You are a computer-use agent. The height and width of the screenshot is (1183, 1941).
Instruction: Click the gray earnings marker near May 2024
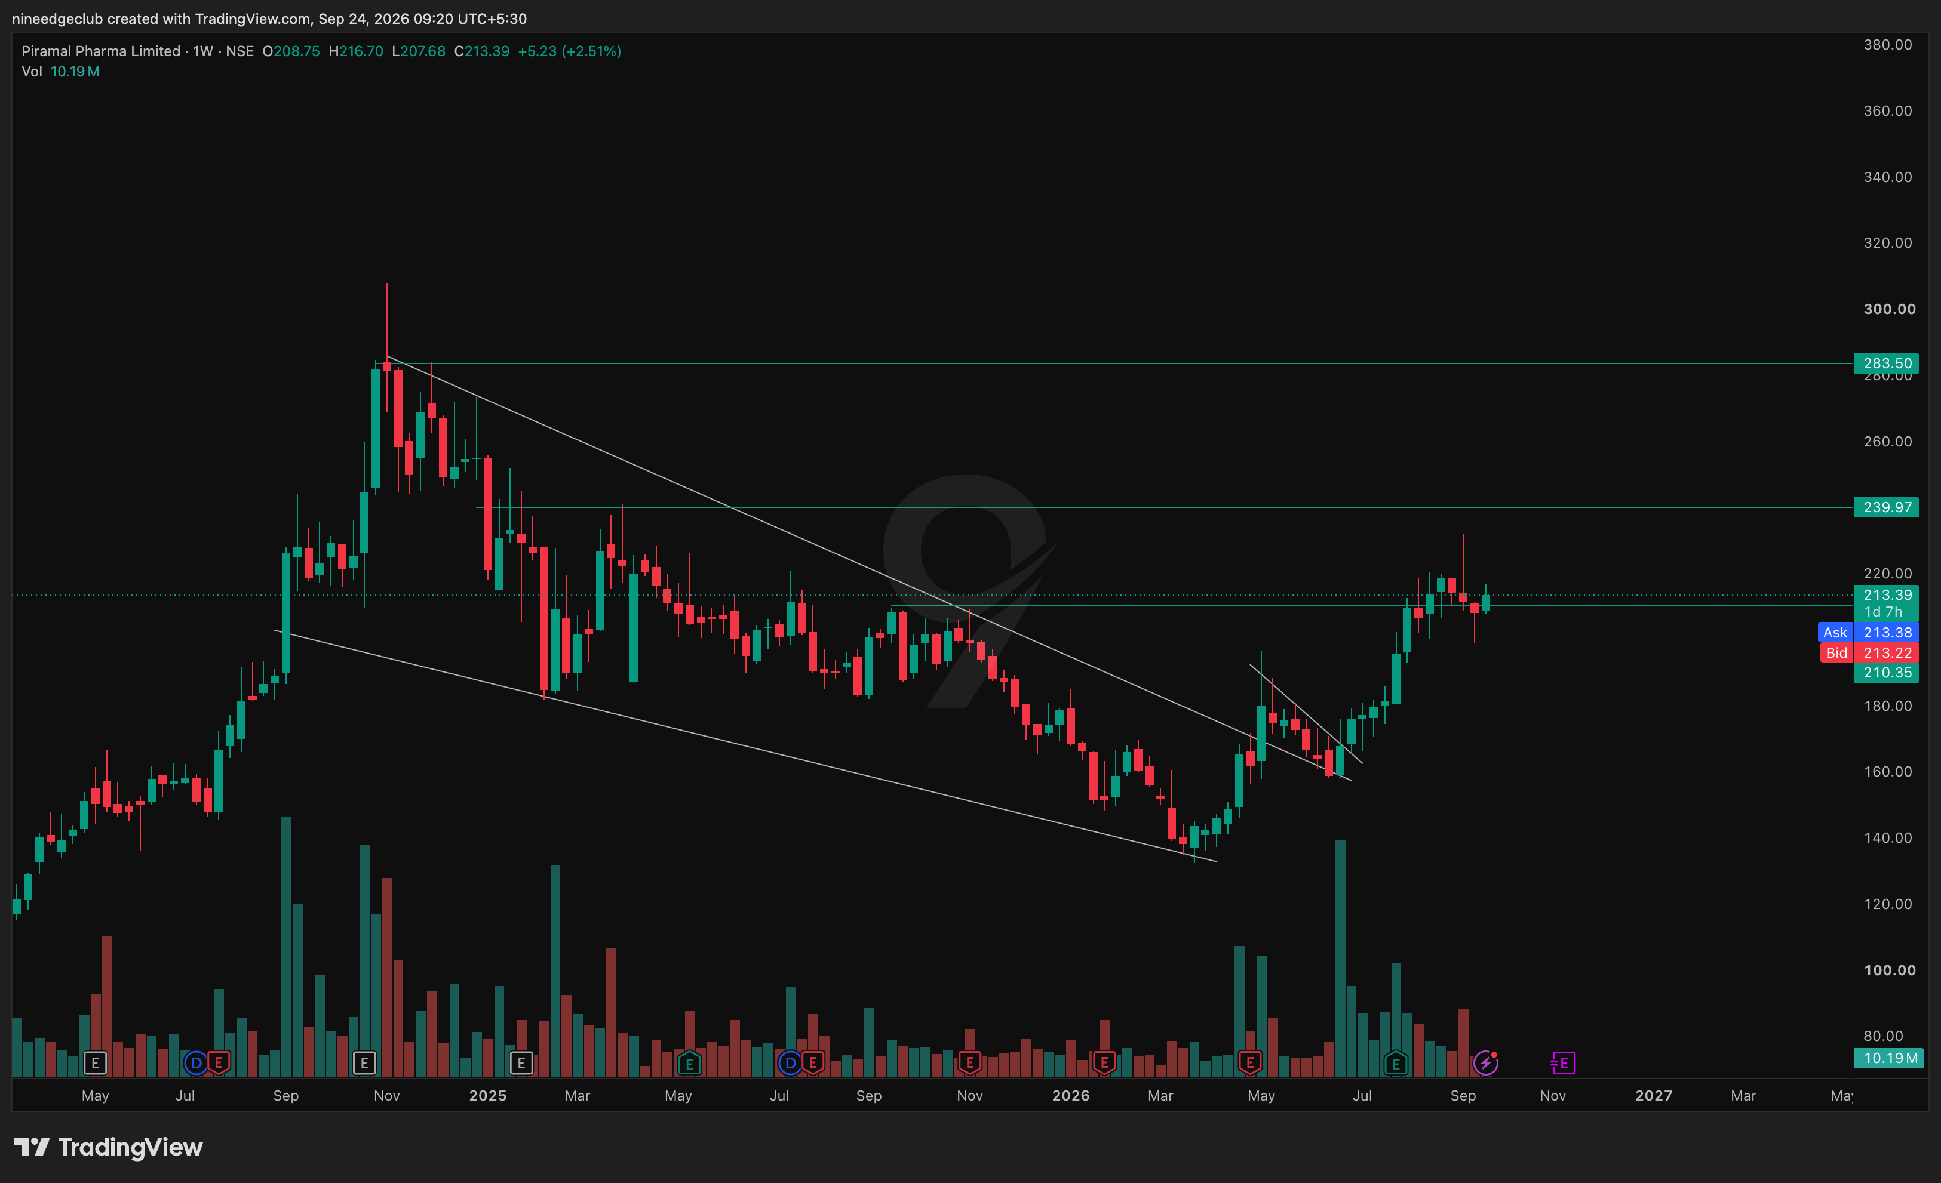96,1064
